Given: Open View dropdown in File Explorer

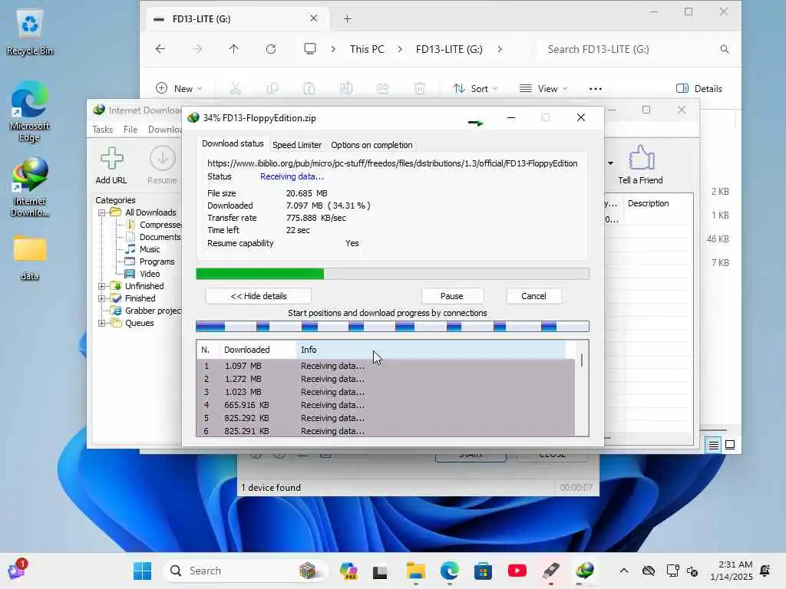Looking at the screenshot, I should [543, 89].
